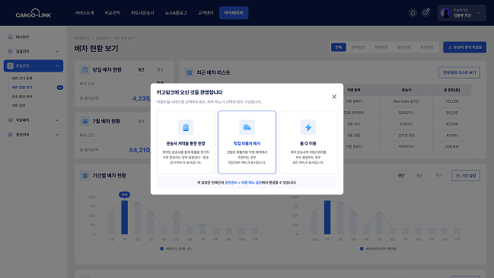Click the calendar icon beside 7월 배차 현황

coord(84,121)
